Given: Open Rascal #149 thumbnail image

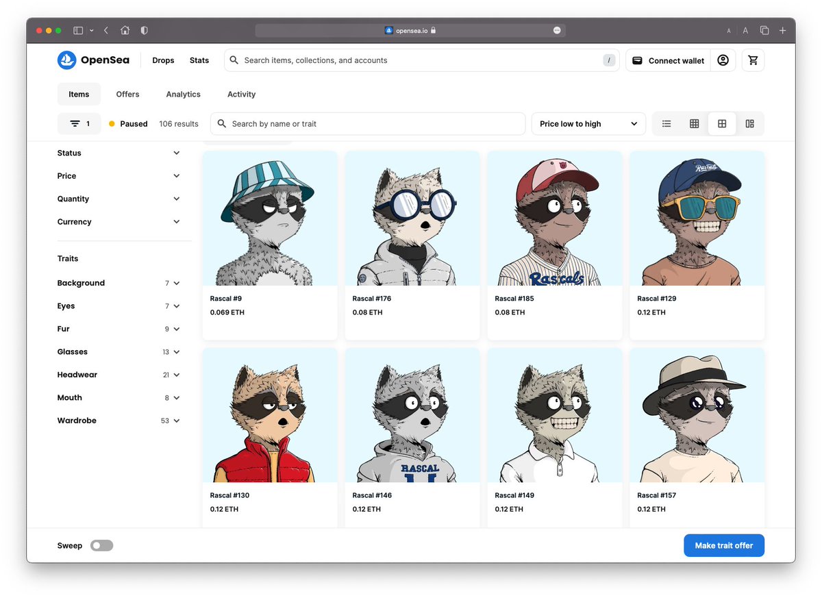Looking at the screenshot, I should click(555, 415).
